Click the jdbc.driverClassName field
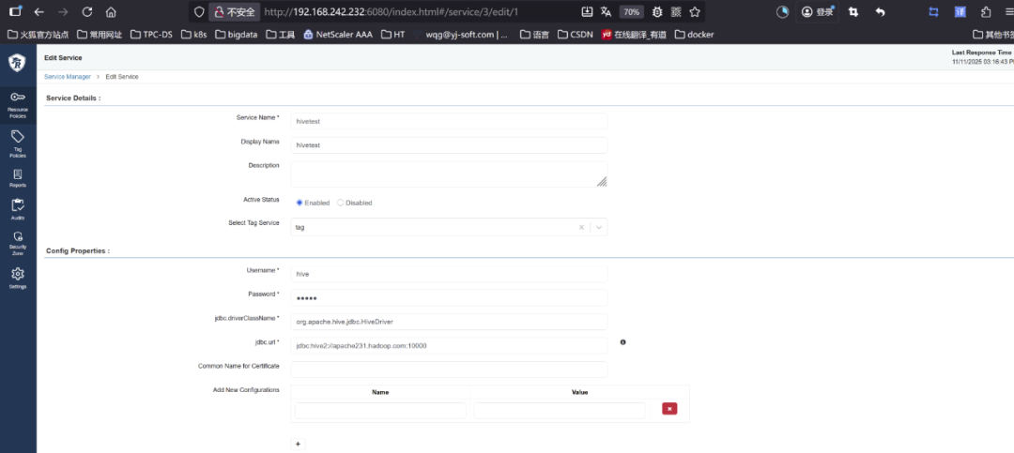 (x=449, y=321)
